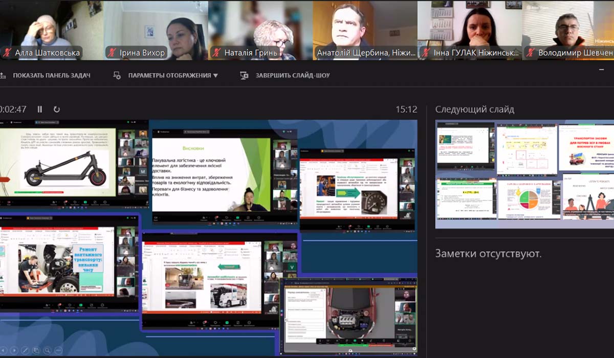Toggle Ірина Вихор's muted microphone icon

[x=111, y=53]
